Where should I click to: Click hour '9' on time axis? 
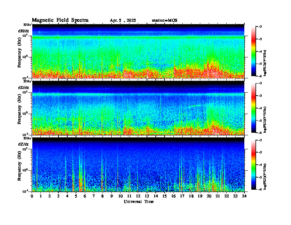coord(112,196)
